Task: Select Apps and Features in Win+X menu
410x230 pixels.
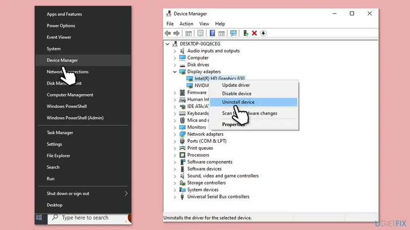Action: [x=83, y=14]
